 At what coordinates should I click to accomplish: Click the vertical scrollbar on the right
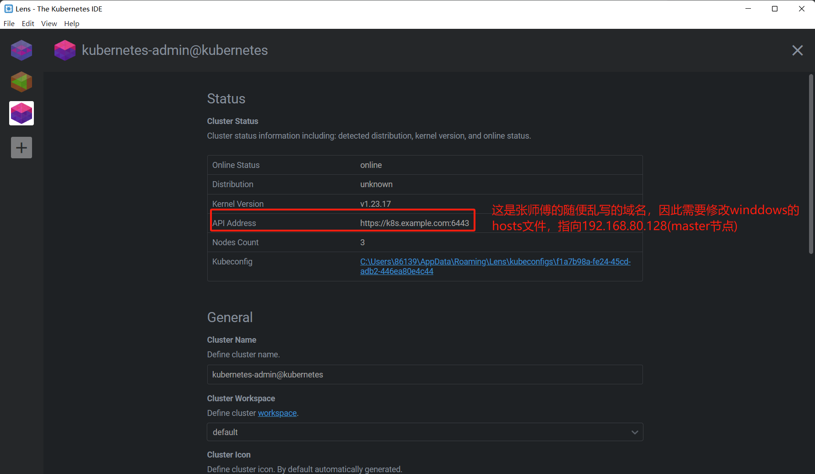tap(811, 165)
